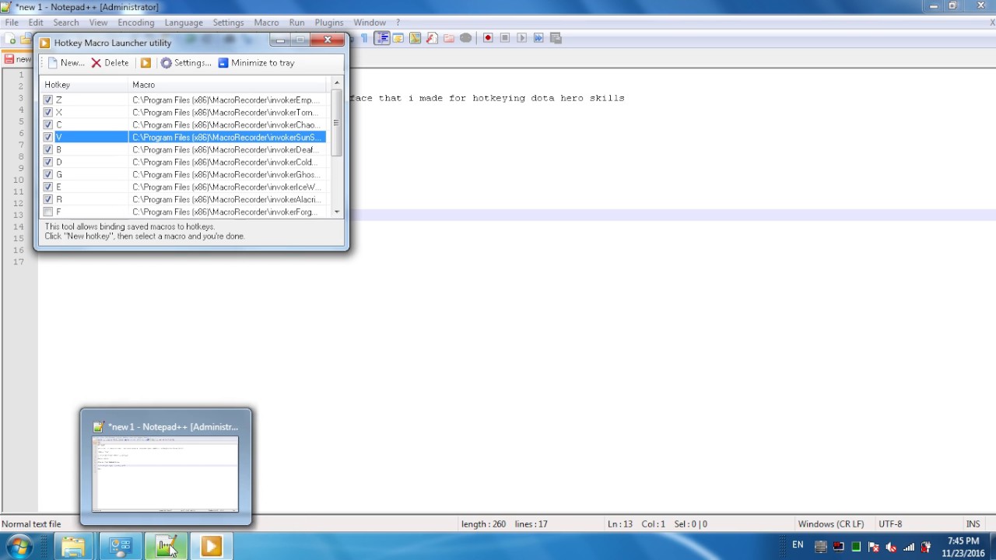Select the invokerIceW macro path row
The height and width of the screenshot is (560, 996).
click(x=226, y=187)
